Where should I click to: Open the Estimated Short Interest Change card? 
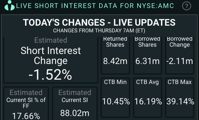coord(51,60)
